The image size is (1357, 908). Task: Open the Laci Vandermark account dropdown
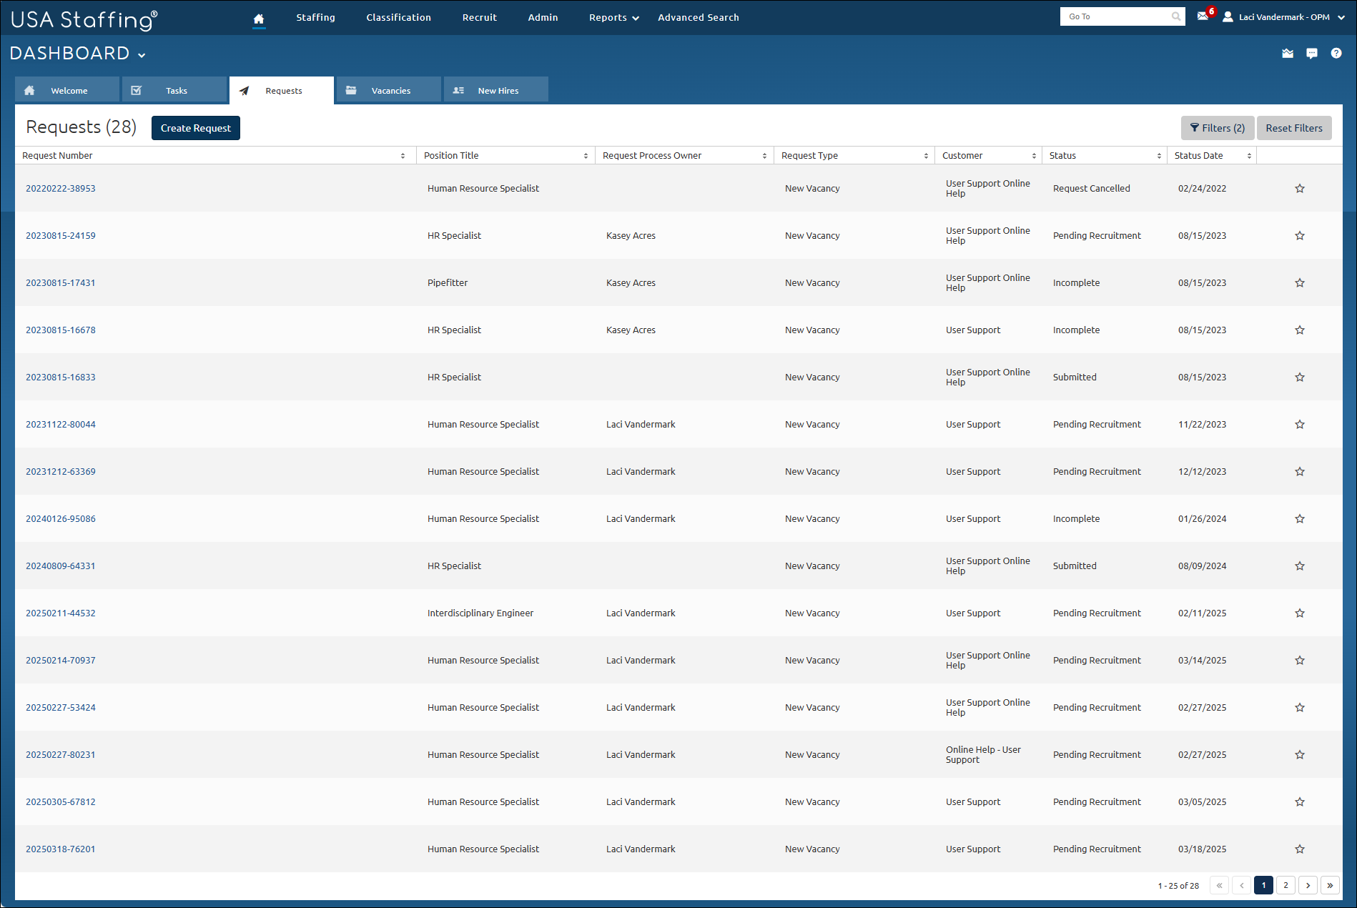1283,16
